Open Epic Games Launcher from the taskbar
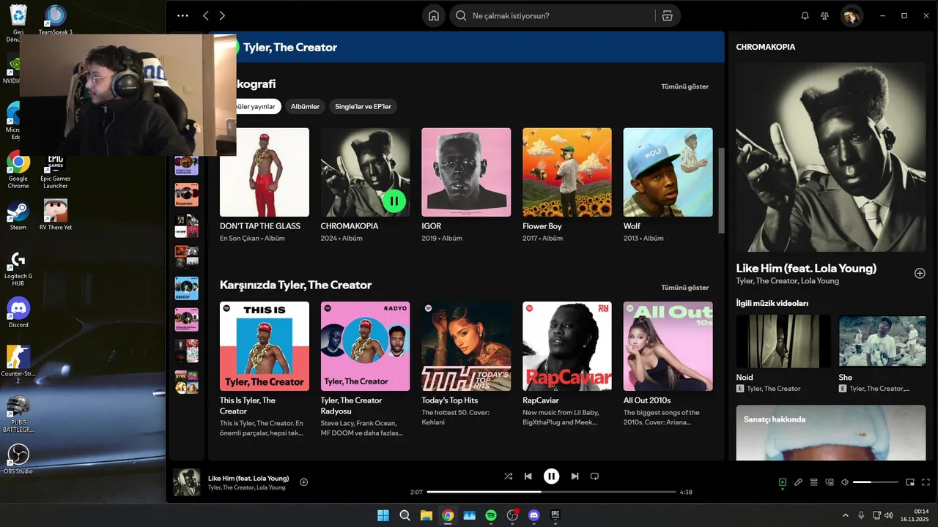The height and width of the screenshot is (527, 938). click(x=555, y=515)
